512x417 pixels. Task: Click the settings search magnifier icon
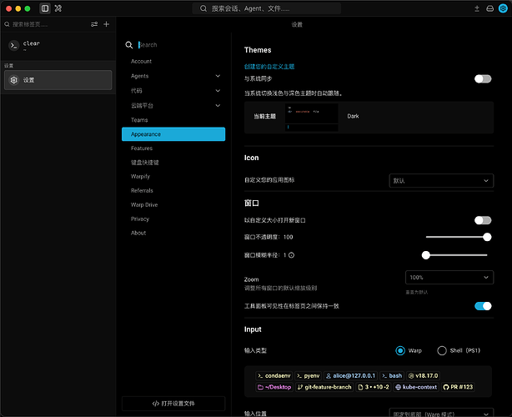pos(129,45)
